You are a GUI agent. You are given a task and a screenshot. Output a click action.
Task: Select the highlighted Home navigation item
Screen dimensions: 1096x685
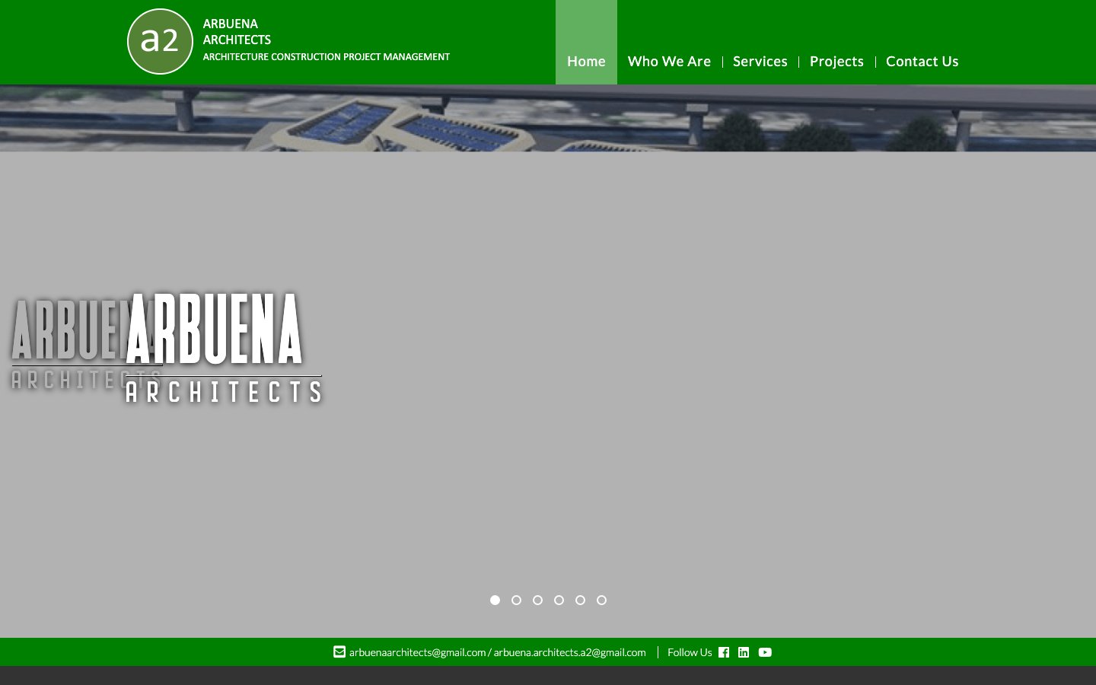(x=586, y=61)
